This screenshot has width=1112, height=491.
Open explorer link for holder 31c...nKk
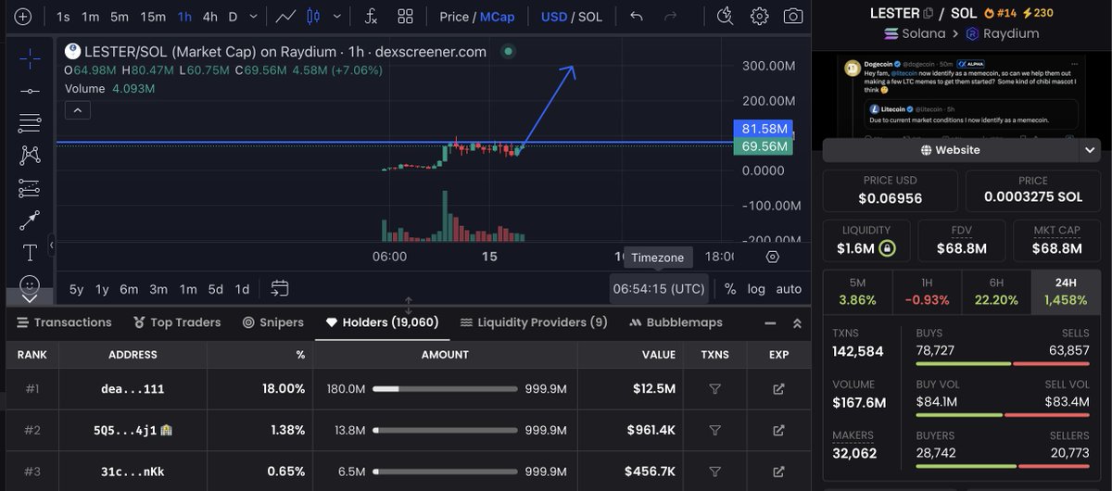pos(778,472)
